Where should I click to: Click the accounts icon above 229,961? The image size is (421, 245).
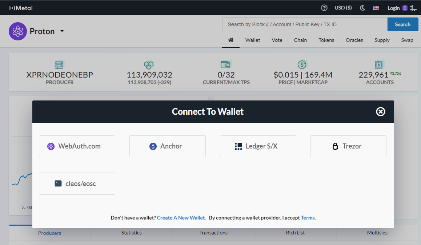[380, 64]
